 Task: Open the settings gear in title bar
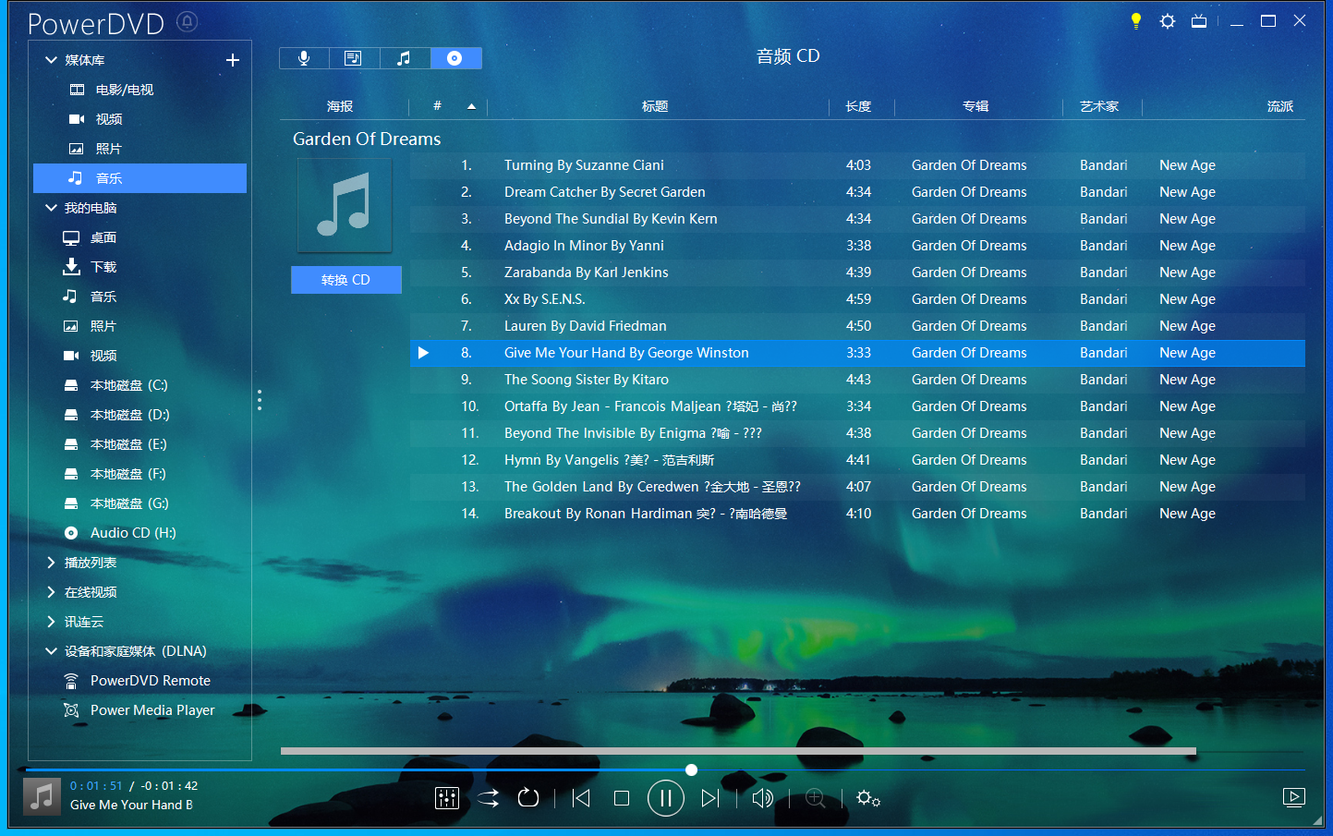1168,21
